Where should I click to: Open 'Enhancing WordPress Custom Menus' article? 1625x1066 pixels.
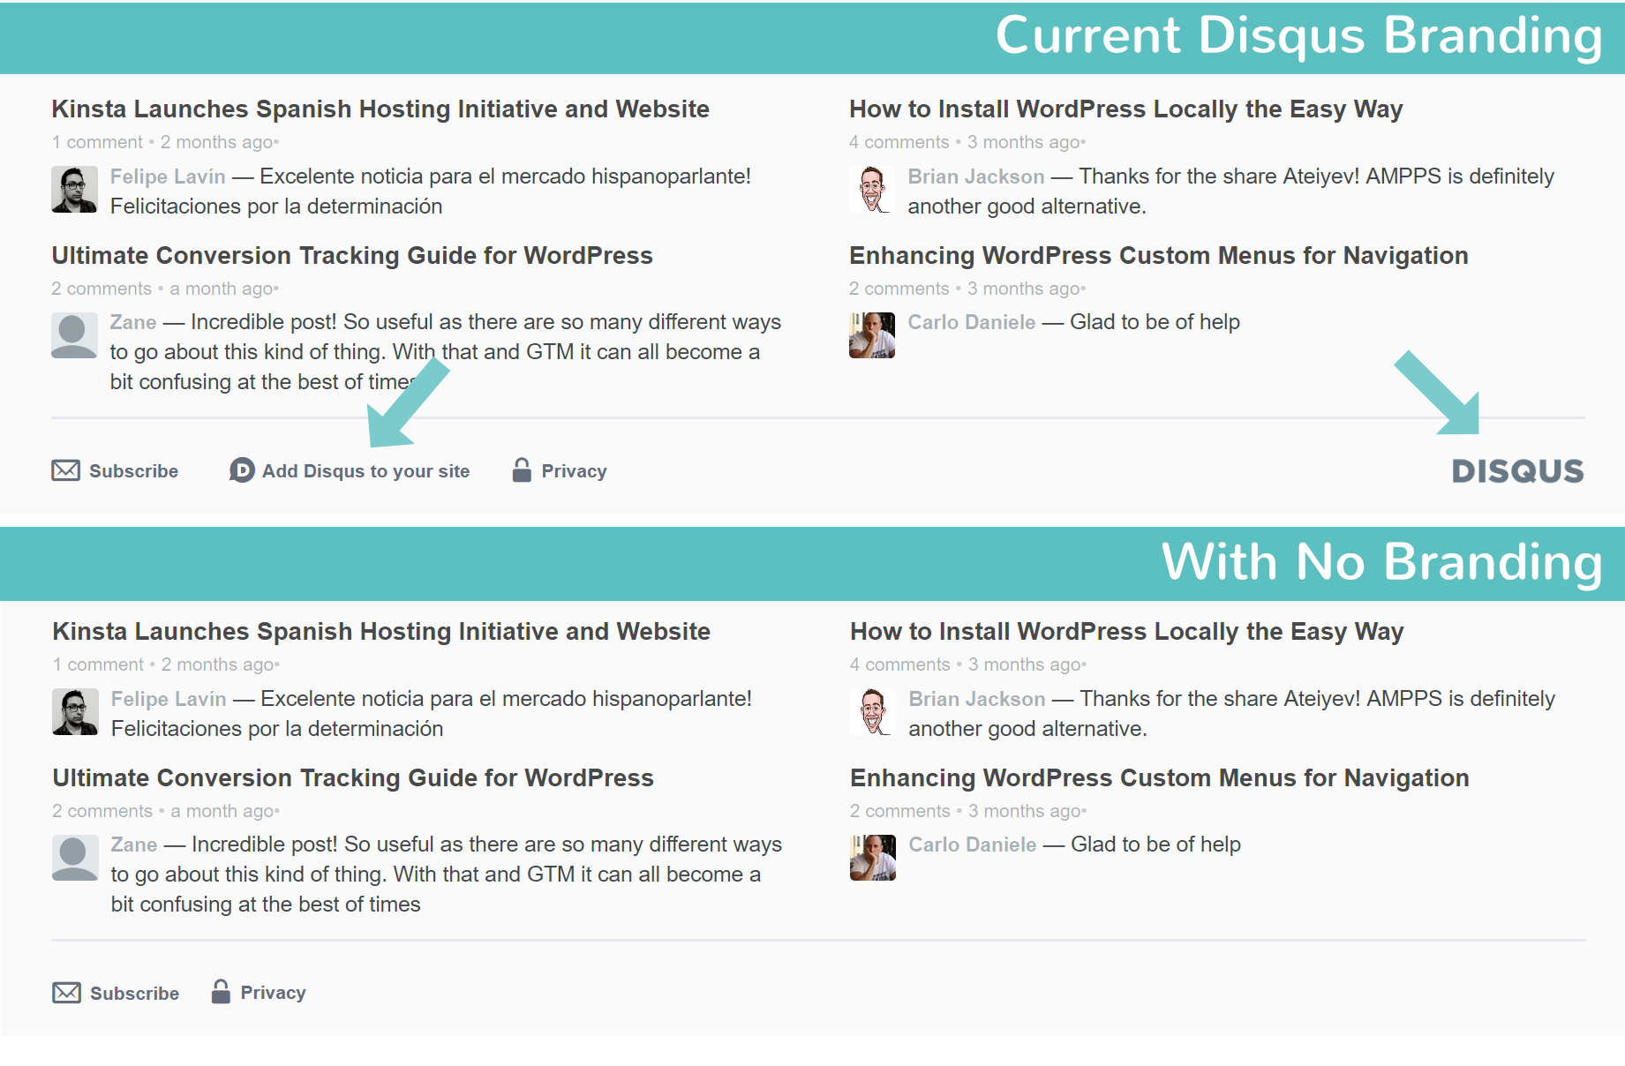pyautogui.click(x=1158, y=255)
